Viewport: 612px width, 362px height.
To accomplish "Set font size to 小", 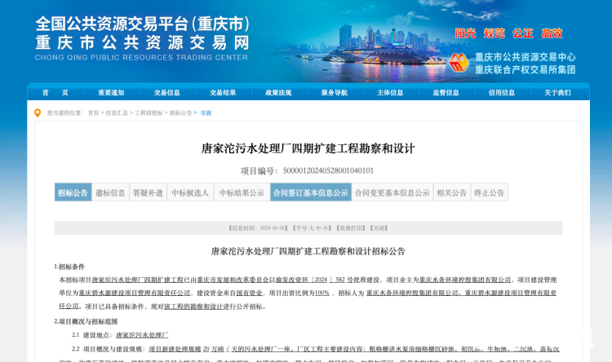I will coord(325,228).
